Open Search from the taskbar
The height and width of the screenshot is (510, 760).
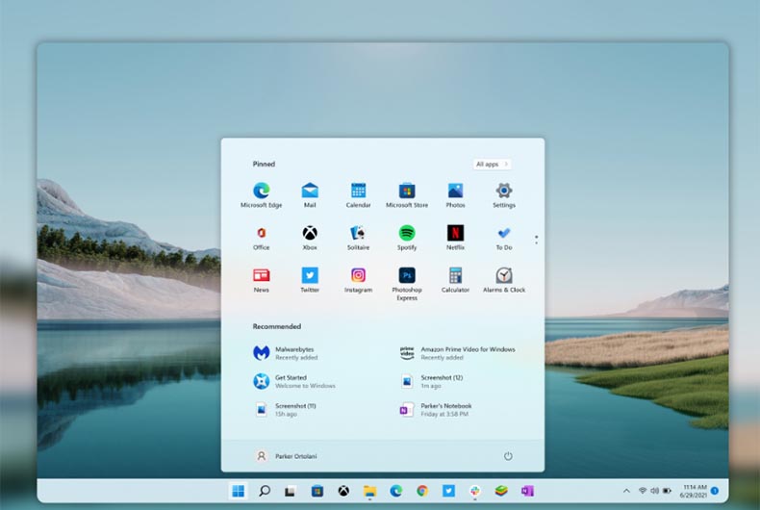point(265,491)
